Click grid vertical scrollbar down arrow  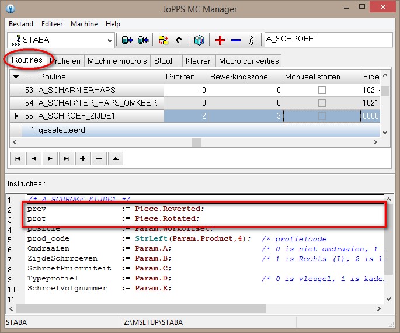pyautogui.click(x=385, y=133)
